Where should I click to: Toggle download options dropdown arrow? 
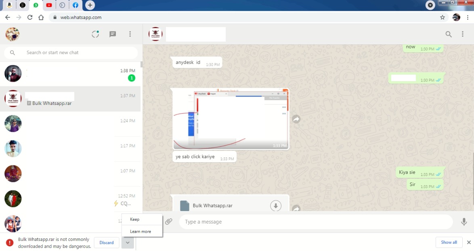click(x=128, y=243)
